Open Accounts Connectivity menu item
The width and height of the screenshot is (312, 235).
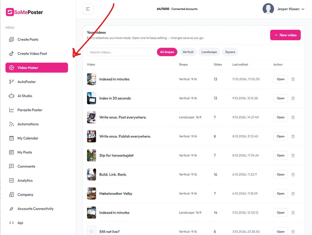pyautogui.click(x=37, y=209)
